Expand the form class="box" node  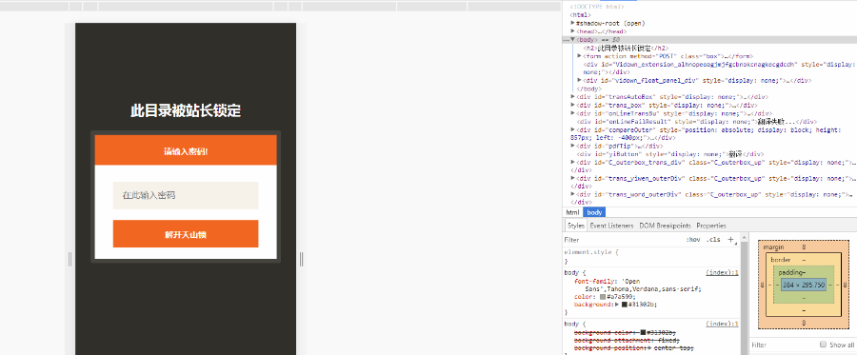[579, 56]
